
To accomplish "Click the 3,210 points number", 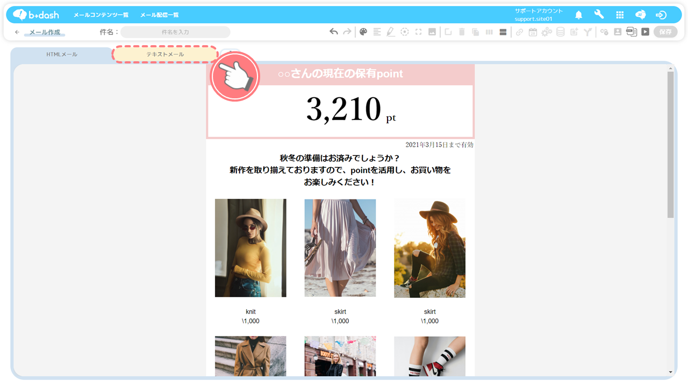I will (x=343, y=109).
